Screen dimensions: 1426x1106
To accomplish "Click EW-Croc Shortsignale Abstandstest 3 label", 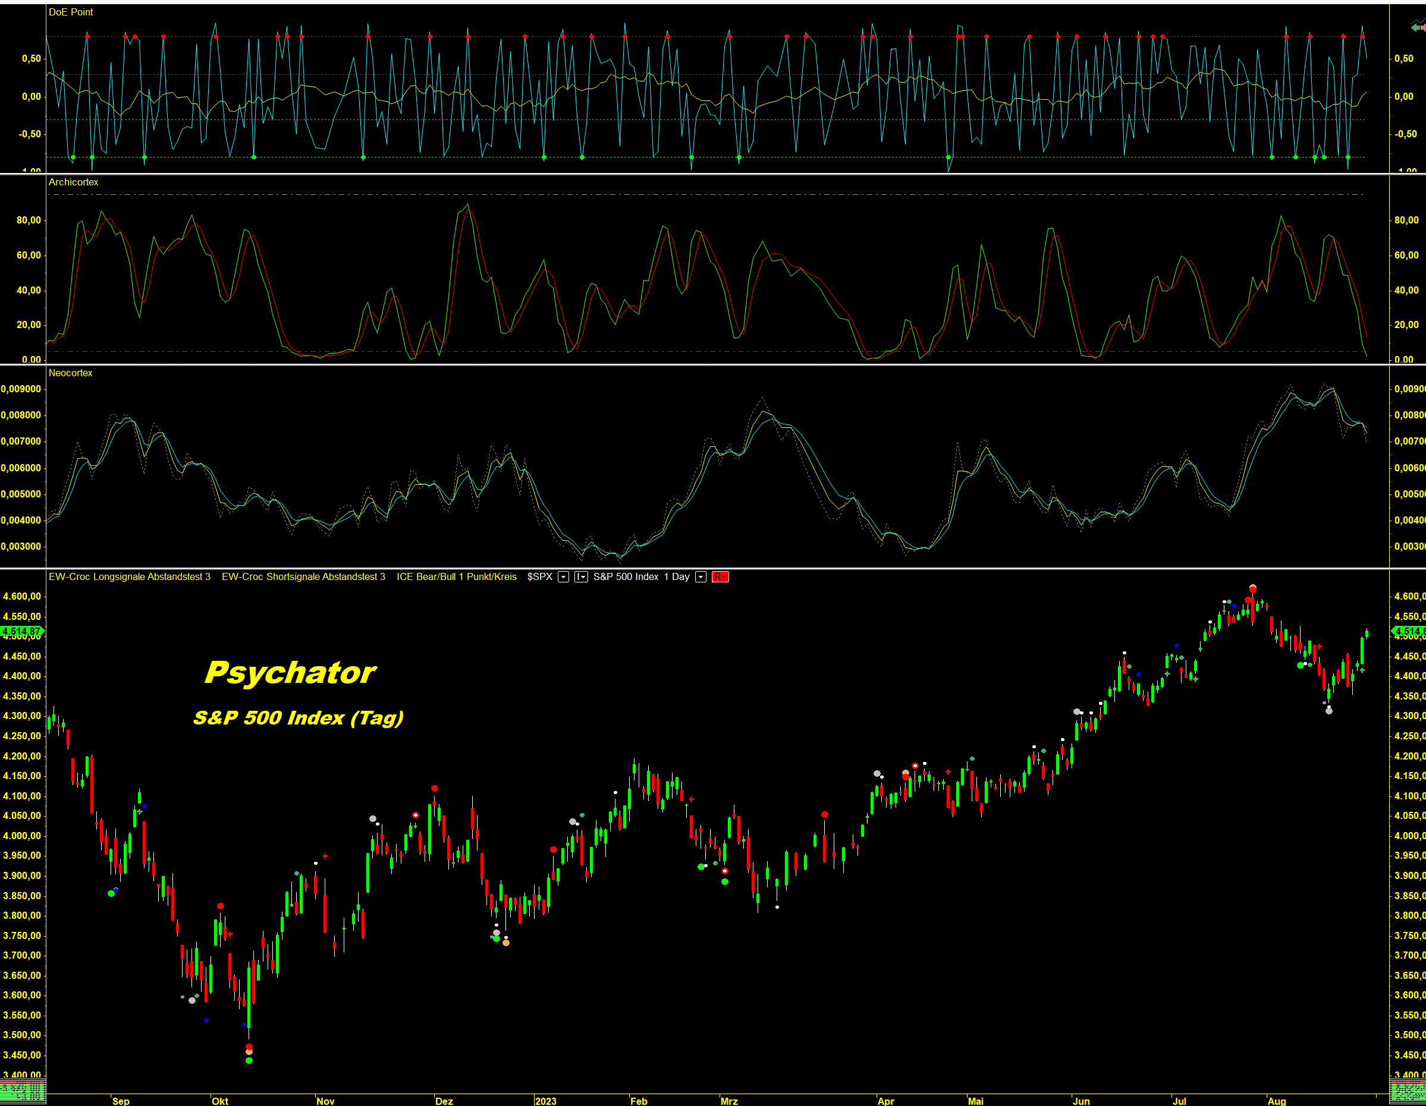I will (x=303, y=577).
